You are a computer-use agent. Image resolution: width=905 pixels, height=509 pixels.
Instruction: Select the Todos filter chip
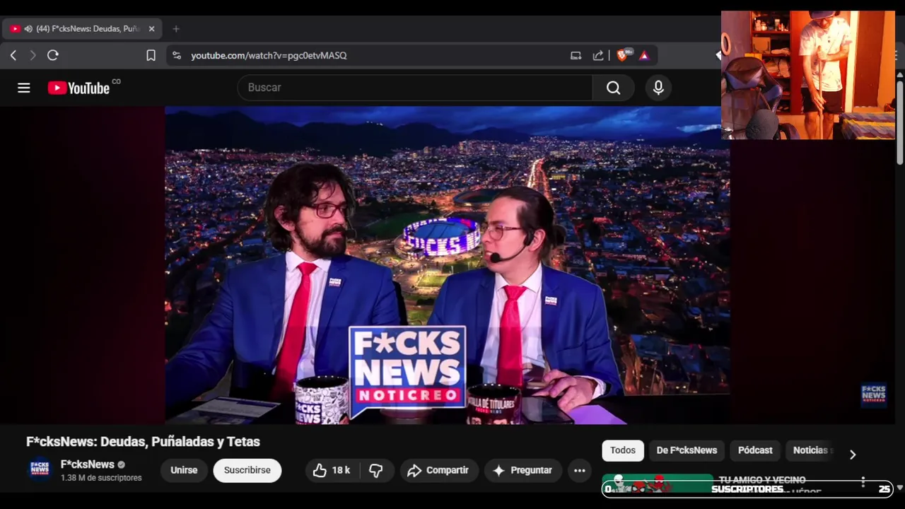click(623, 450)
